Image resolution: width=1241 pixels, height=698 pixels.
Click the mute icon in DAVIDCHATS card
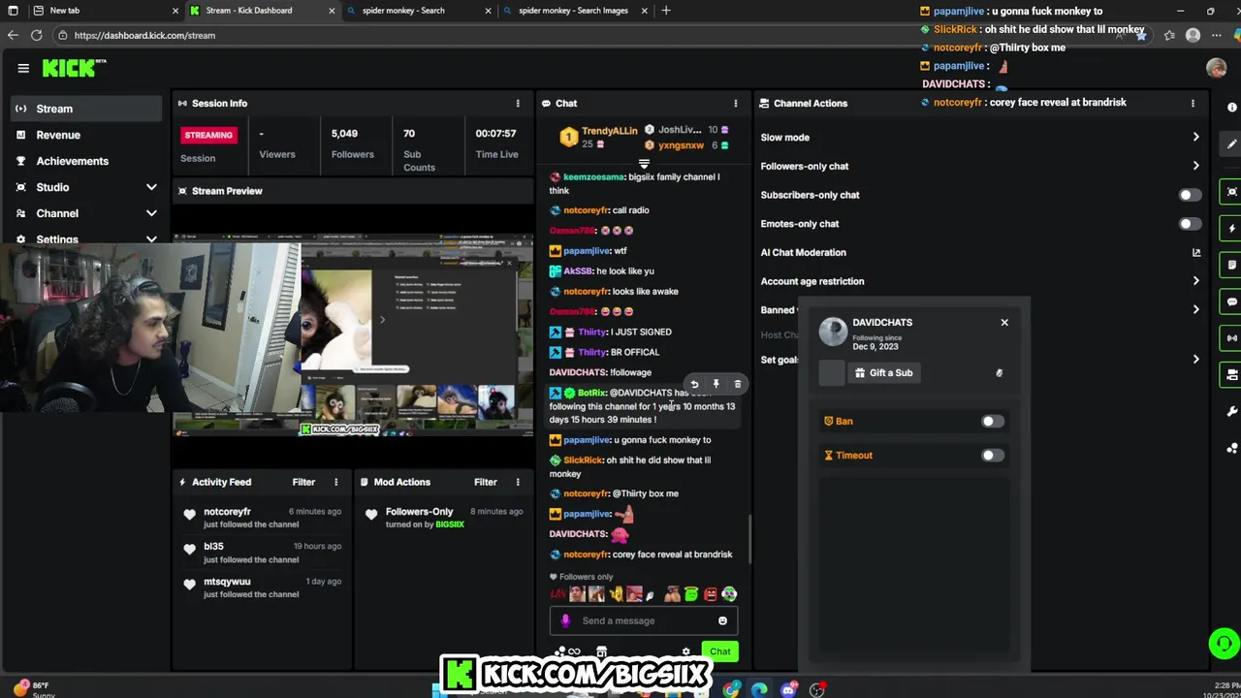coord(999,372)
